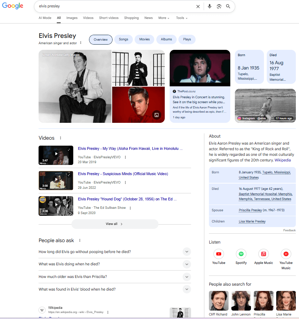
Task: Open three-dot menu for Hound Dog video
Action: coord(130,208)
